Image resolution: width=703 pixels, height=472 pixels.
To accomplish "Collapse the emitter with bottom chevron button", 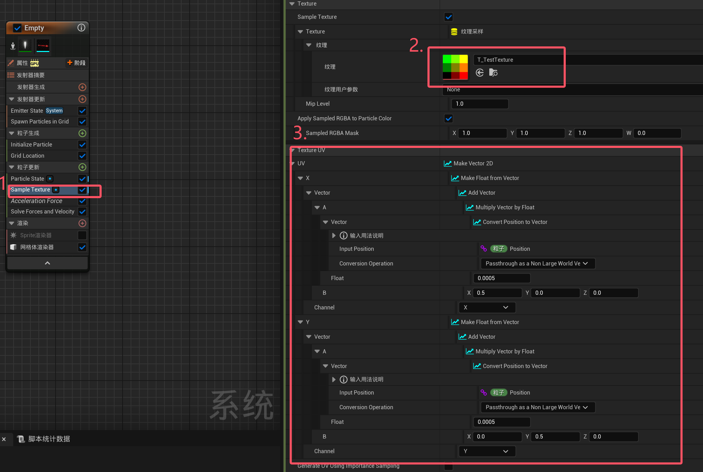I will 47,263.
